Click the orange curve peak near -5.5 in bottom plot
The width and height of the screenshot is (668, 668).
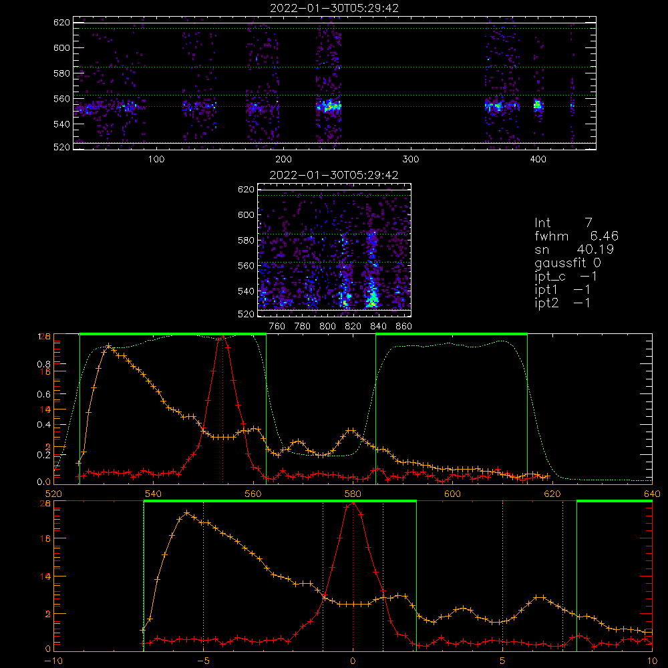(x=187, y=512)
